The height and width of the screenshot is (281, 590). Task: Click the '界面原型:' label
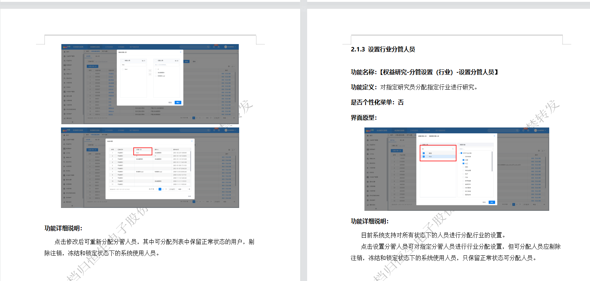(x=364, y=118)
